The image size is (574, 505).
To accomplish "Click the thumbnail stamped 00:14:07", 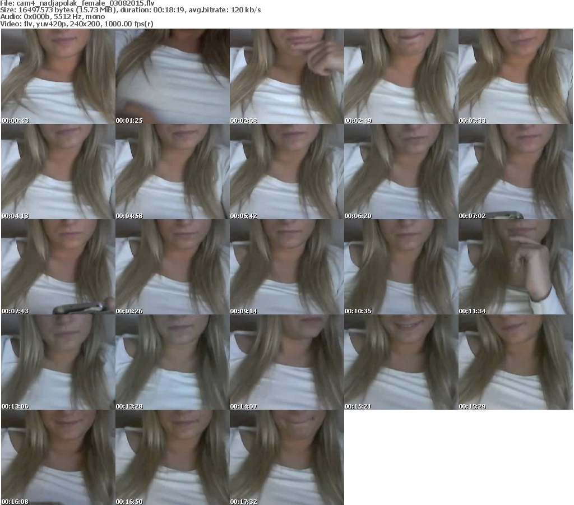I will coord(286,362).
